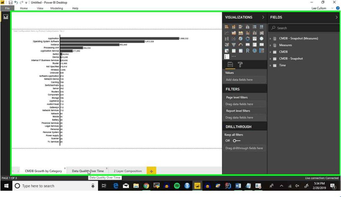Select the Waterfall chart visual

(227, 39)
